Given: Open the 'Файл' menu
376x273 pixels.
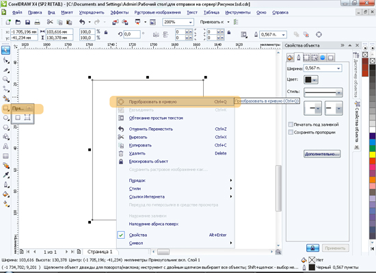Looking at the screenshot, I should 17,12.
